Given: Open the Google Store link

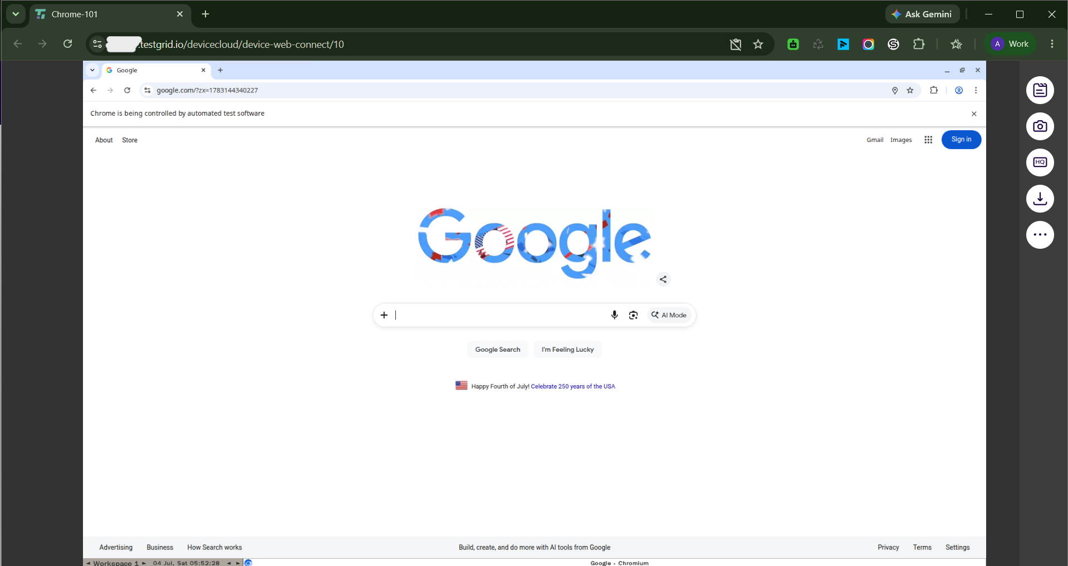Looking at the screenshot, I should (130, 140).
